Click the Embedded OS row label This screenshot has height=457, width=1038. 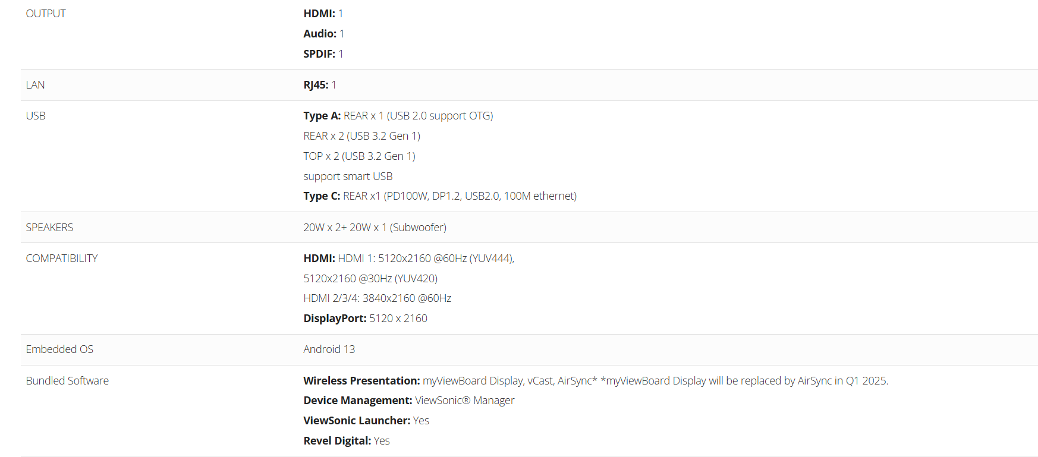(59, 349)
